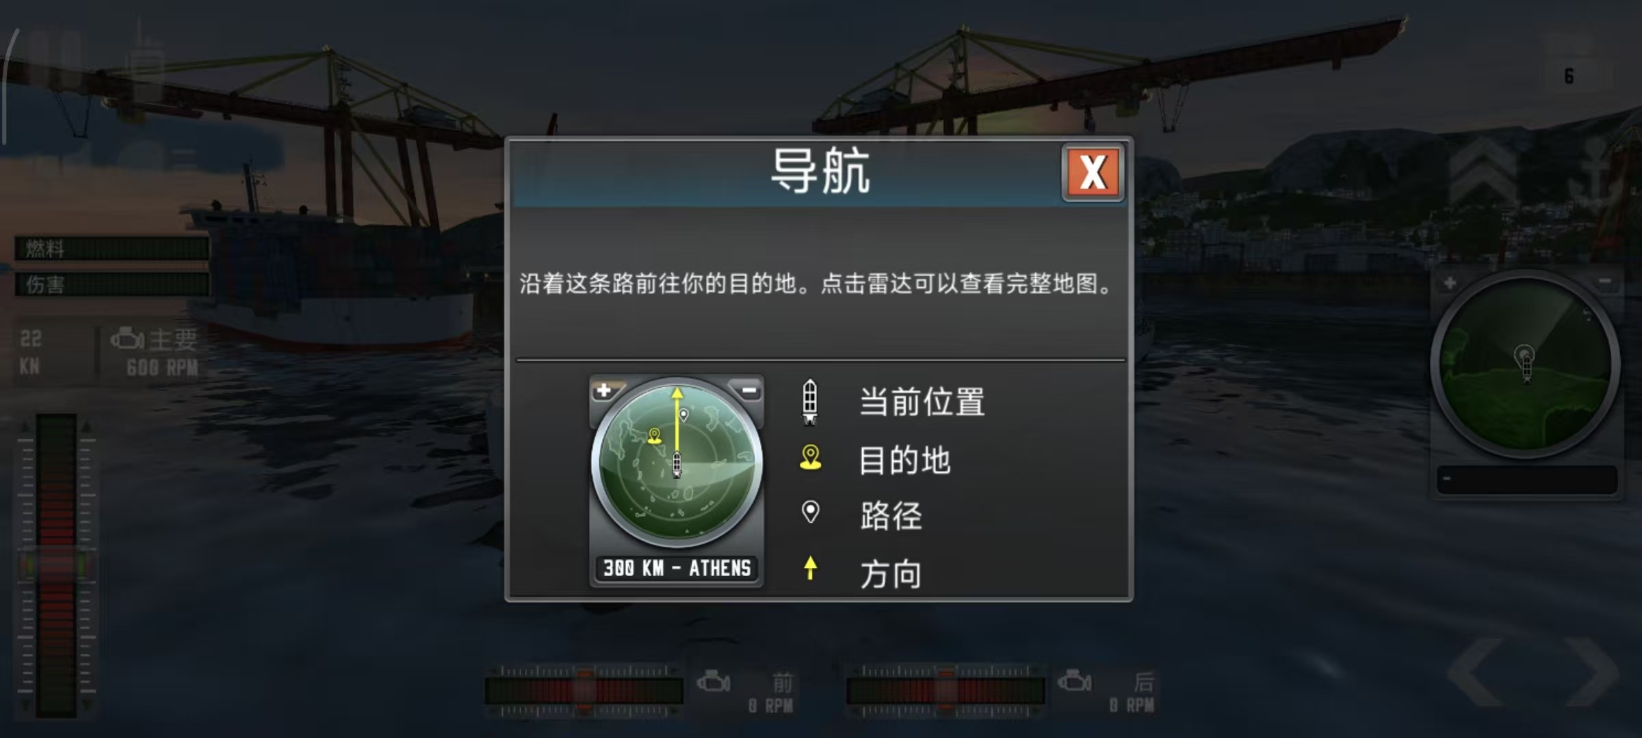Tap the 300 KM - ATHENS distance label

click(677, 568)
